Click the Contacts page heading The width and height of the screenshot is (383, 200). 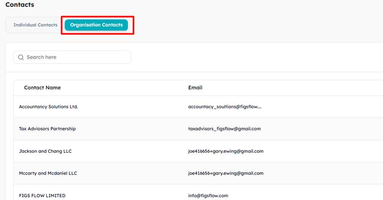coord(20,5)
